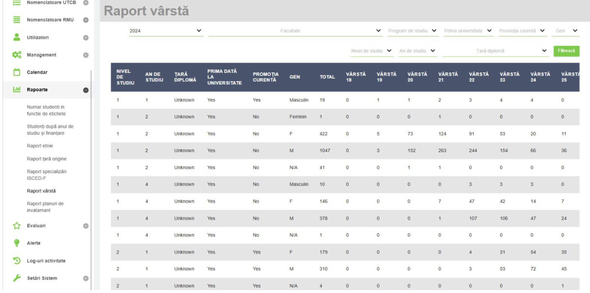
Task: Open Raport specializări ISCED-F
Action: [46, 175]
